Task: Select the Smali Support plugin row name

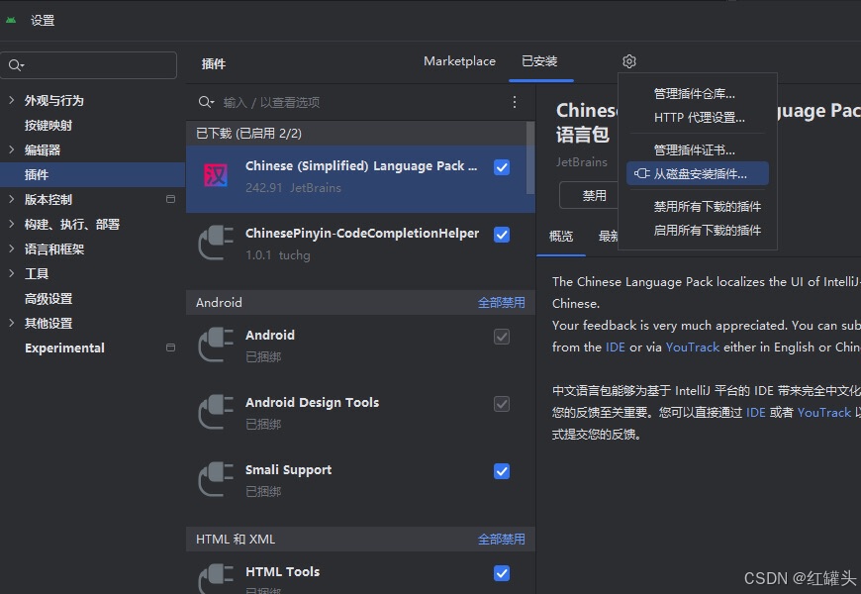Action: pyautogui.click(x=288, y=470)
